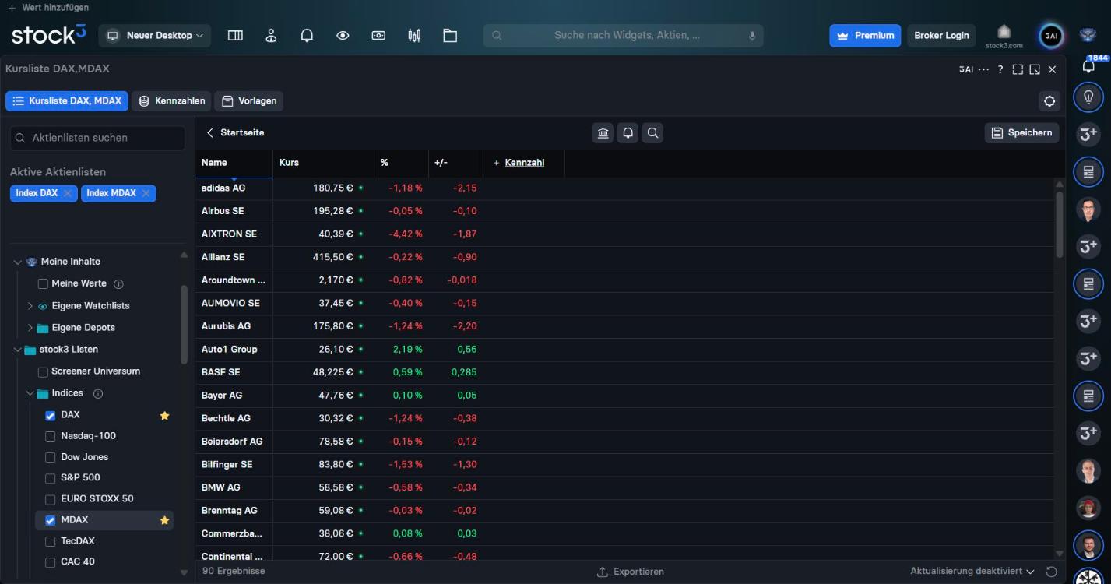Open notifications bell with 1844 badge
Viewport: 1111px width, 584px height.
pyautogui.click(x=1089, y=65)
